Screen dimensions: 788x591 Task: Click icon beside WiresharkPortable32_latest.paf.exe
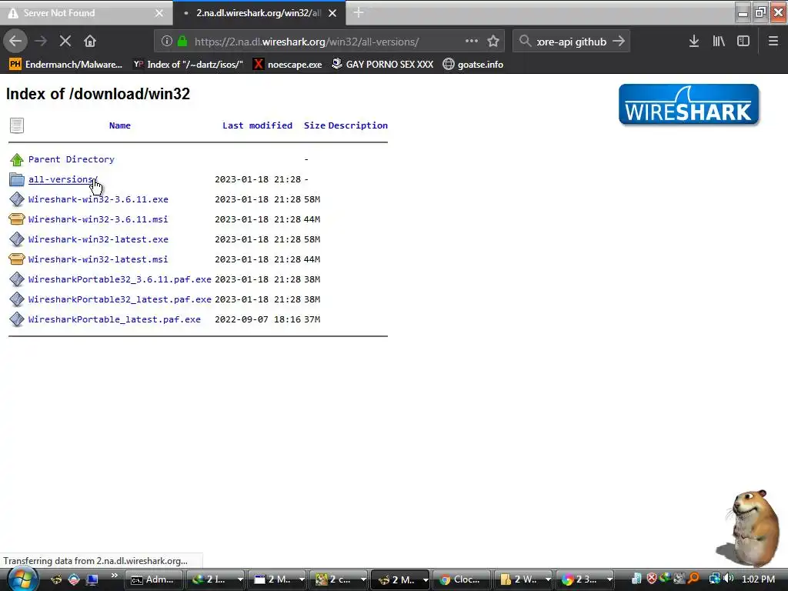[x=17, y=299]
